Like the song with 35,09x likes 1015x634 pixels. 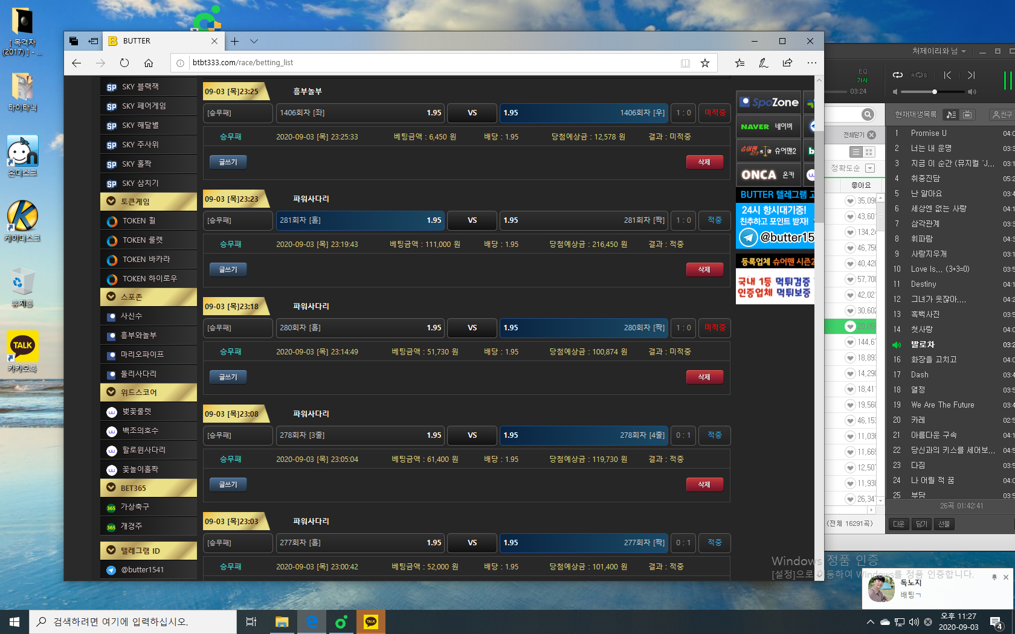click(x=850, y=201)
